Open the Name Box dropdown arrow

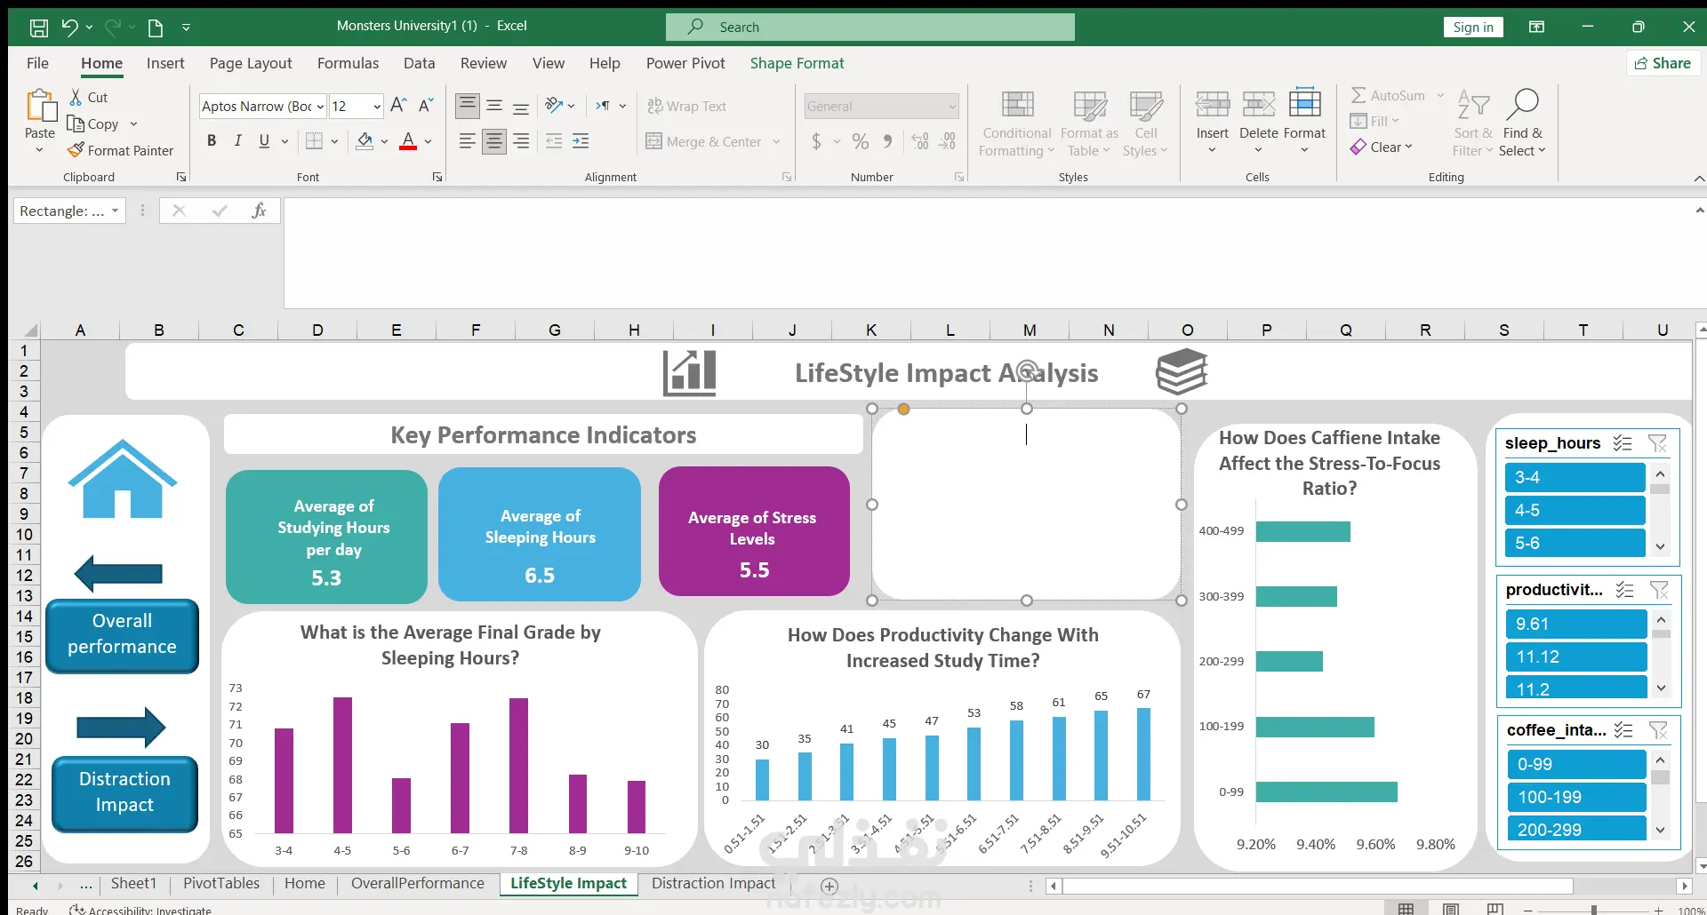click(115, 211)
